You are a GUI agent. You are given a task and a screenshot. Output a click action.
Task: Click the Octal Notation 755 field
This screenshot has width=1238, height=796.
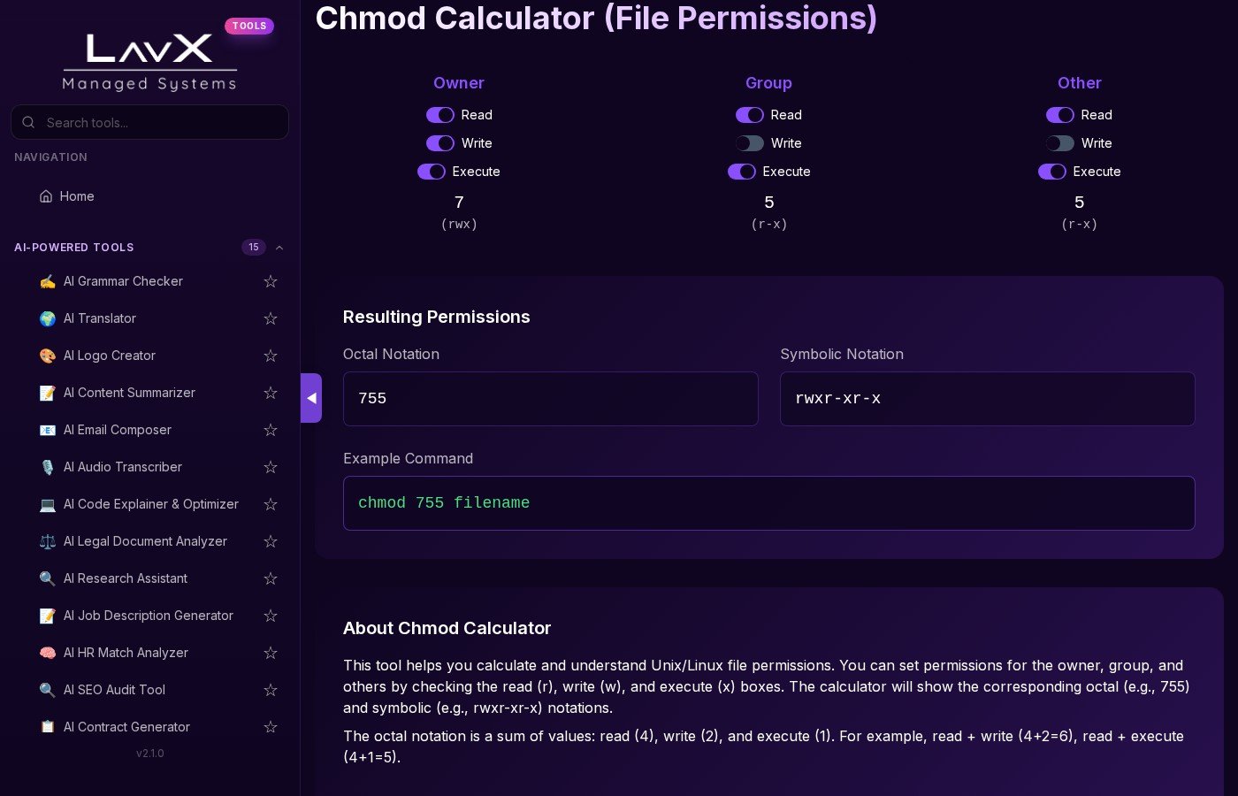(x=550, y=399)
